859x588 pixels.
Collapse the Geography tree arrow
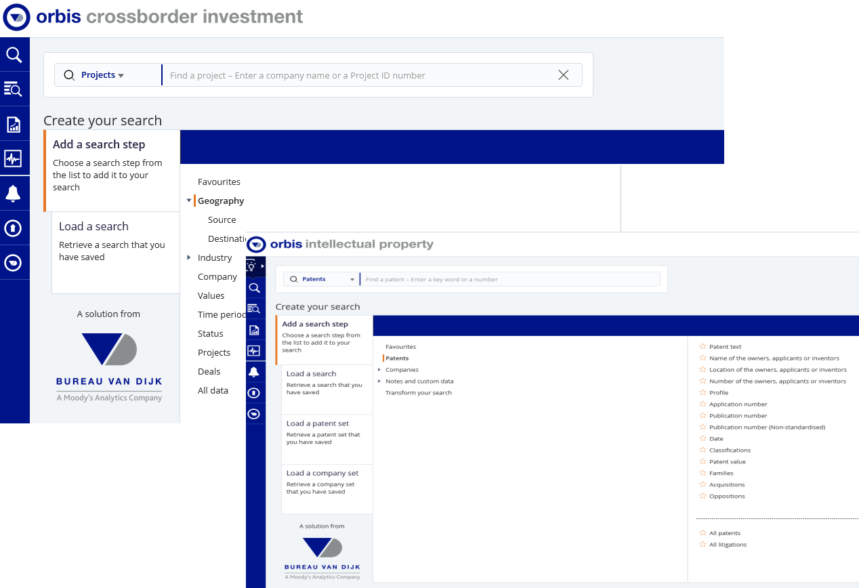(189, 201)
